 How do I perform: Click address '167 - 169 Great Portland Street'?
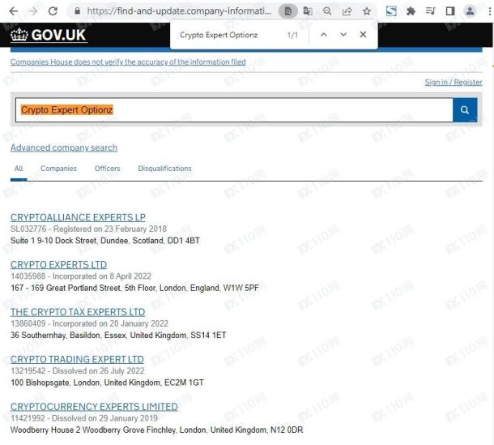(66, 288)
